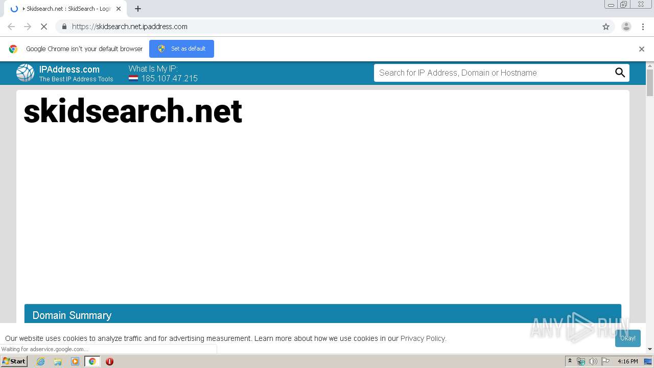This screenshot has height=368, width=654.
Task: Click the IP address 185.107.47.215
Action: tap(169, 78)
